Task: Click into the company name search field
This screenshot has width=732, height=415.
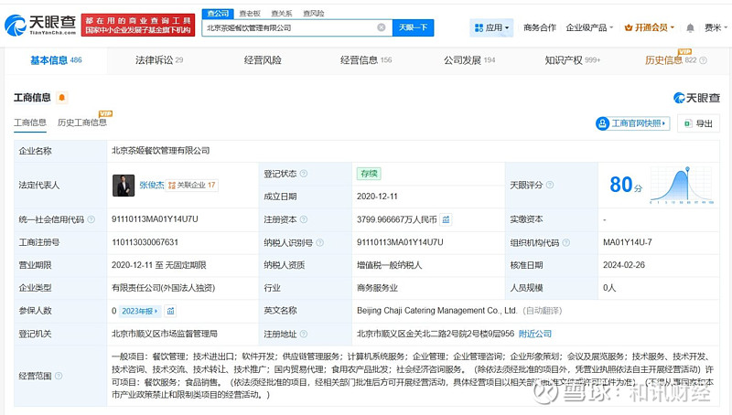Action: click(288, 28)
